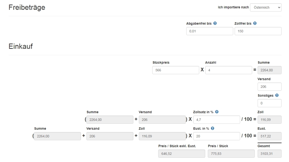
Task: Click the Zollfrei bis field showing 150
Action: pyautogui.click(x=258, y=31)
